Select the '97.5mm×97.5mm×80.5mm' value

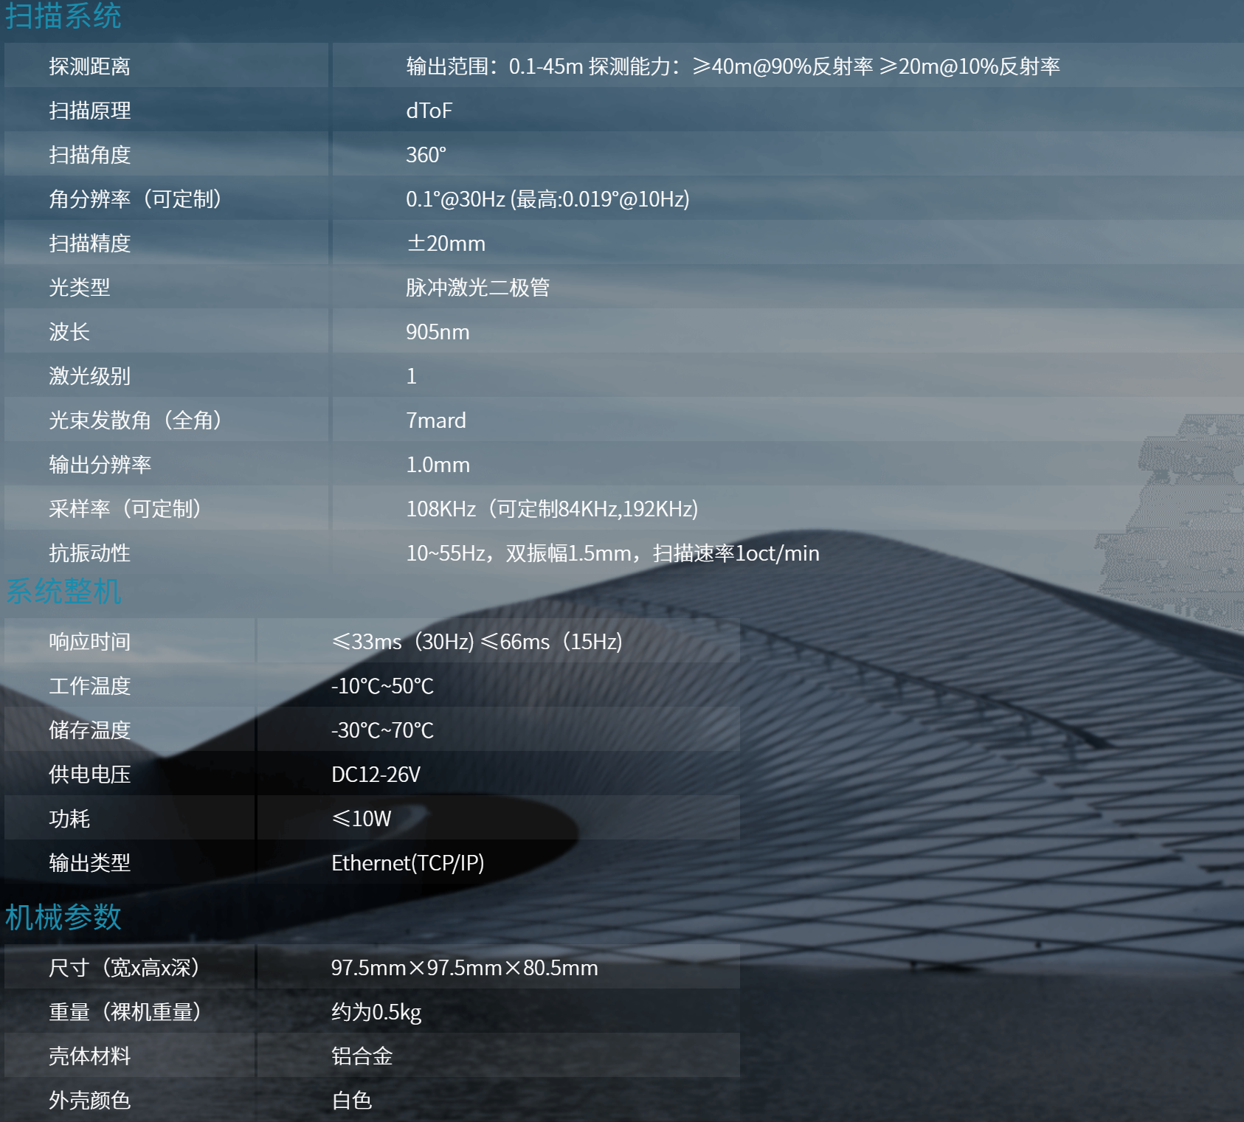pyautogui.click(x=465, y=968)
